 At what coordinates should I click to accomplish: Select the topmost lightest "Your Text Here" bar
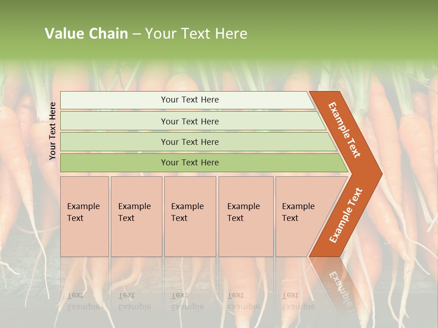click(189, 100)
